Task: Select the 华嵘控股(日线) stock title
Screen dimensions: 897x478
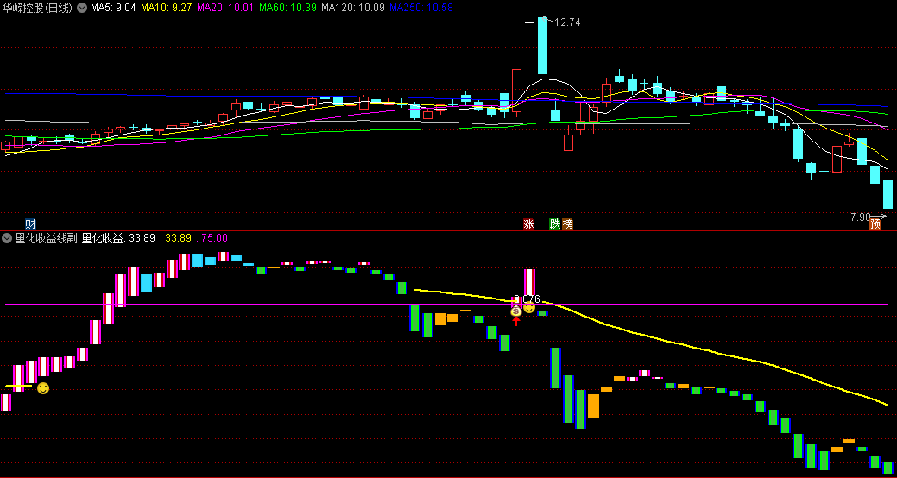Action: [x=37, y=8]
